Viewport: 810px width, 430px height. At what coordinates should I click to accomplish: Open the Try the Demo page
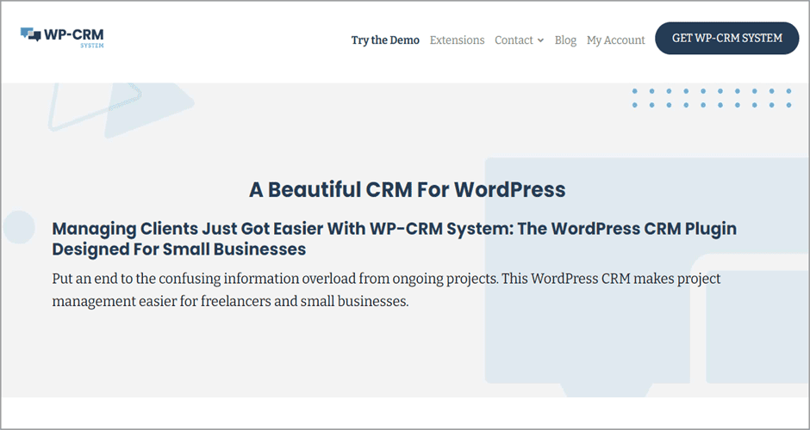(x=385, y=40)
